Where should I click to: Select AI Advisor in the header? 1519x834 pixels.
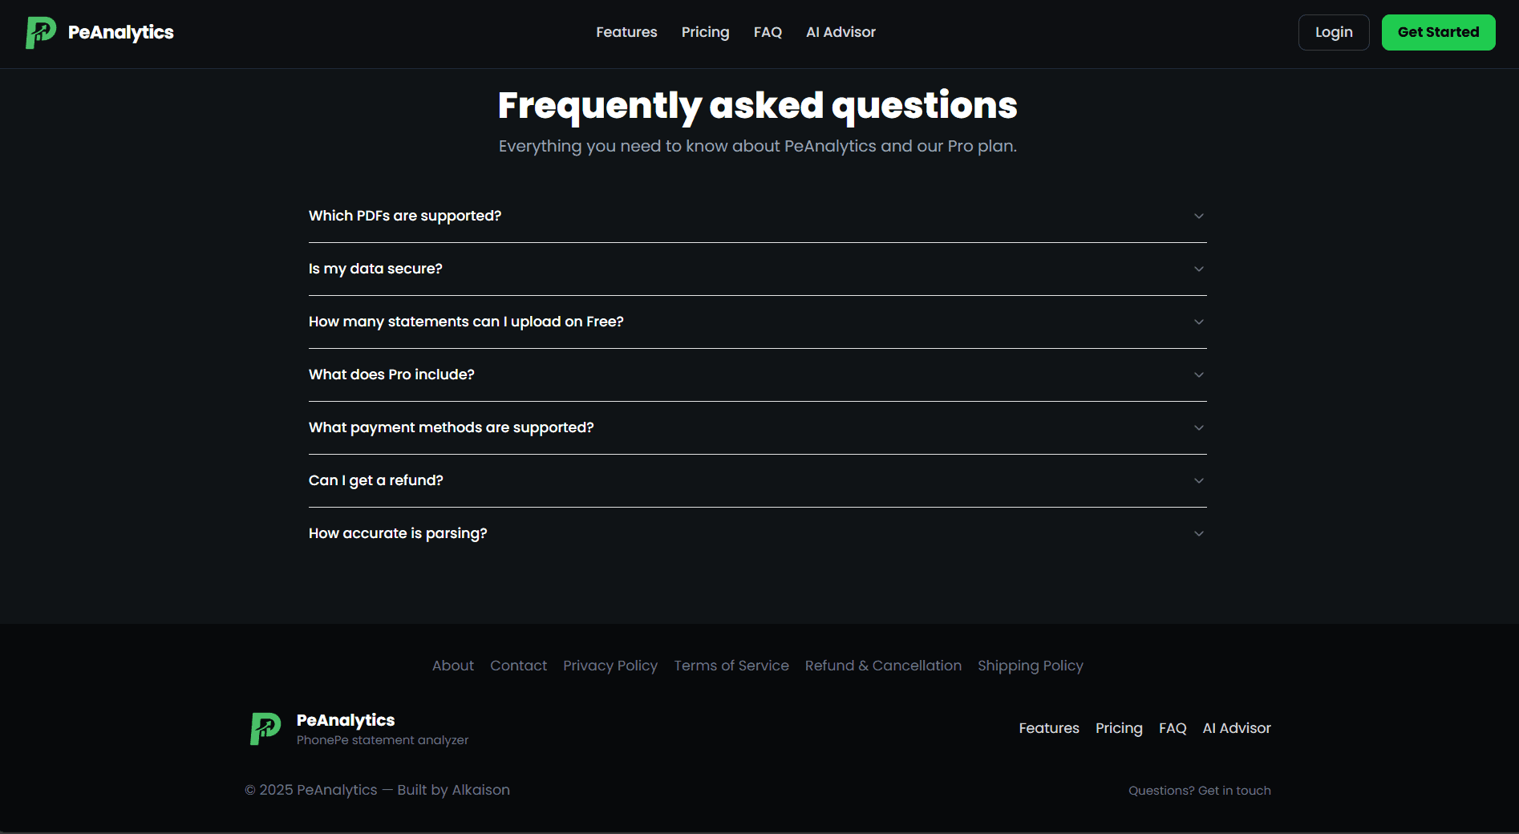click(x=841, y=32)
